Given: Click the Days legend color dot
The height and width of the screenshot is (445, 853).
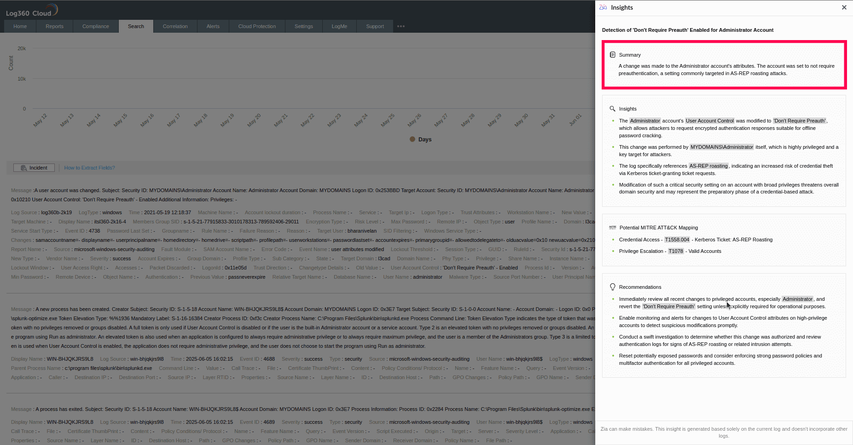Looking at the screenshot, I should coord(411,139).
